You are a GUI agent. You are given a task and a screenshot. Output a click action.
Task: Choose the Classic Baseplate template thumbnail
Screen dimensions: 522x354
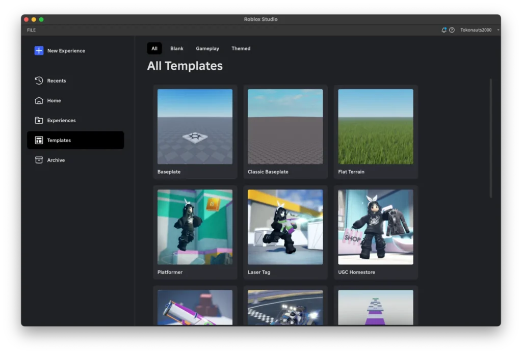285,126
